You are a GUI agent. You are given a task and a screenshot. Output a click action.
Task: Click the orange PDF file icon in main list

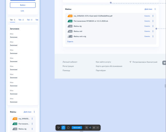click(x=70, y=16)
